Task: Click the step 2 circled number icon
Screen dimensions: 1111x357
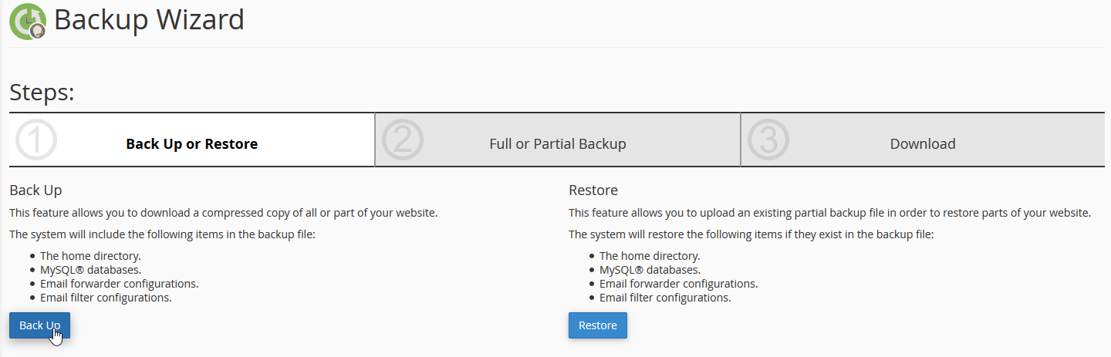Action: (x=403, y=140)
